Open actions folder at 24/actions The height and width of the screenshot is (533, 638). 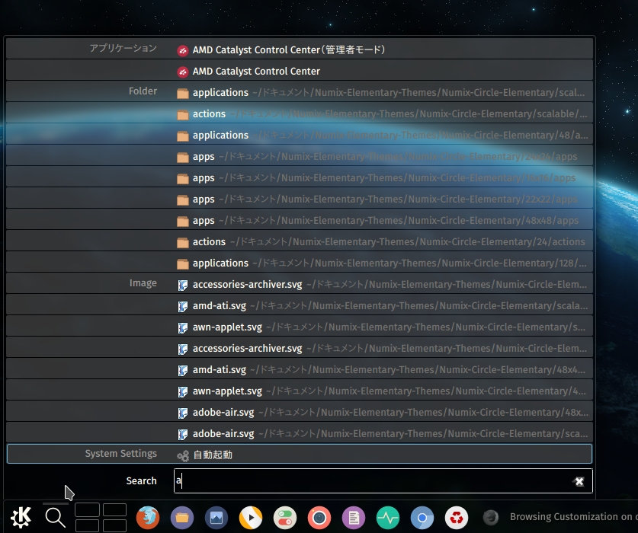(300, 241)
